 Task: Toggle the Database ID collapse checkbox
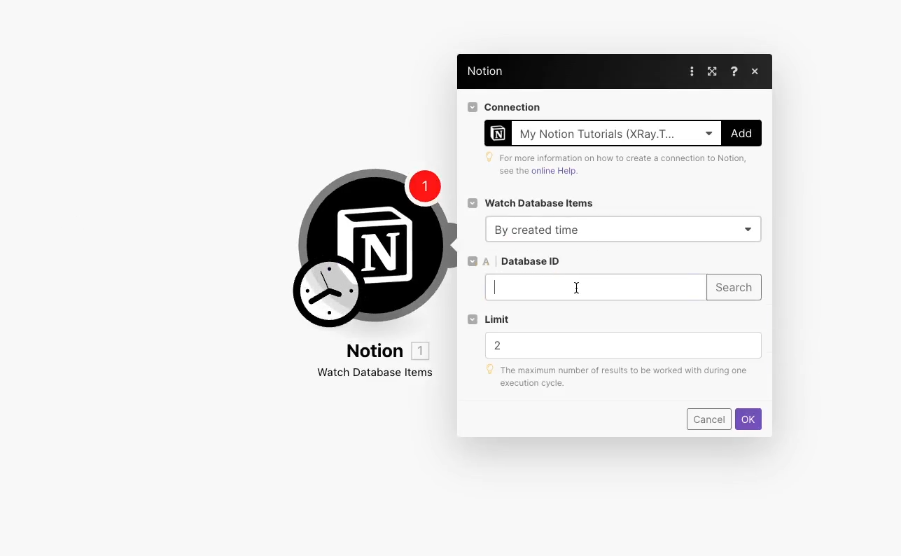click(x=473, y=261)
